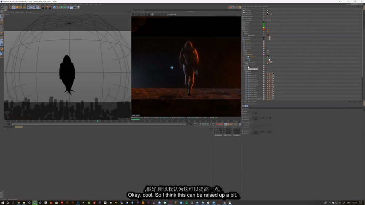Click the spline Pen tool icon
Viewport: 365px width, 205px height.
coord(58,7)
